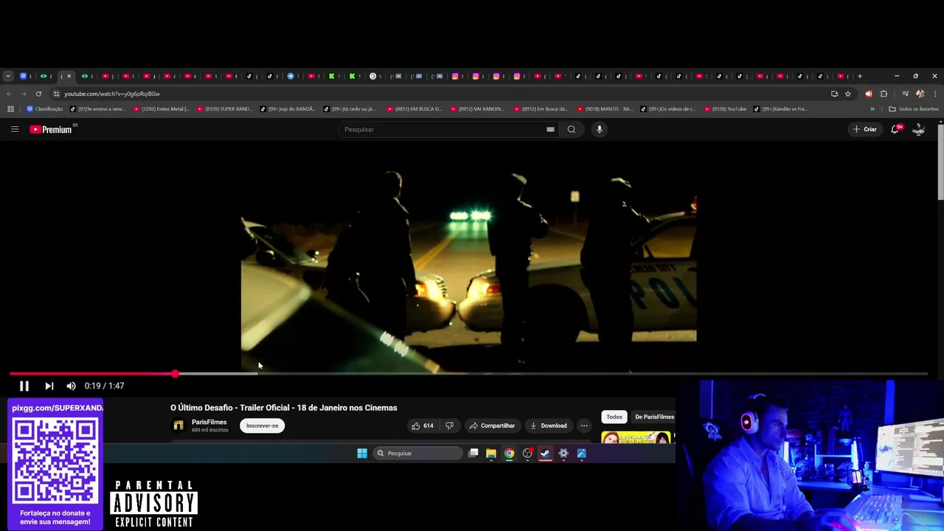
Task: Click the red speaker extension icon
Action: pyautogui.click(x=868, y=94)
